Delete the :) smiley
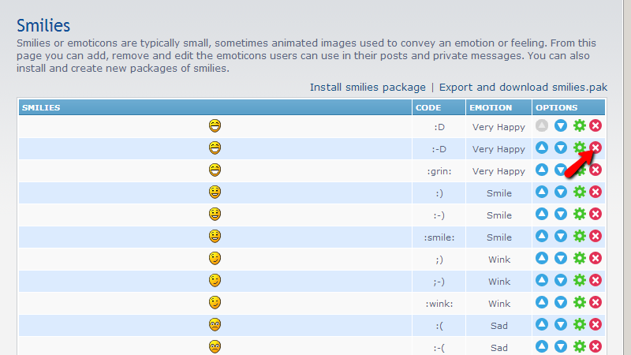Image resolution: width=631 pixels, height=355 pixels. pyautogui.click(x=596, y=192)
